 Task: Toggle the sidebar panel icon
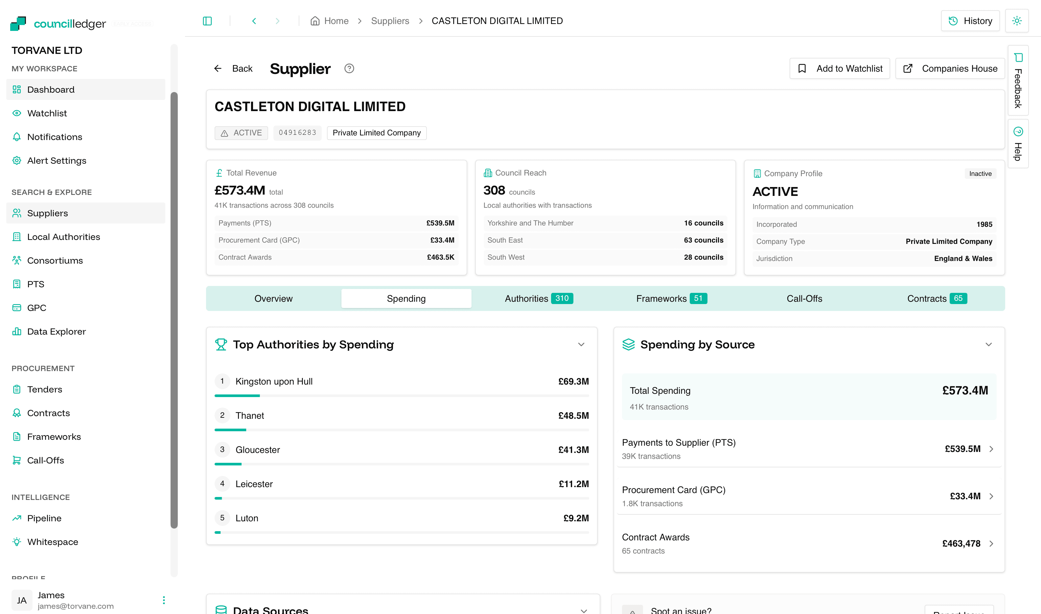207,21
